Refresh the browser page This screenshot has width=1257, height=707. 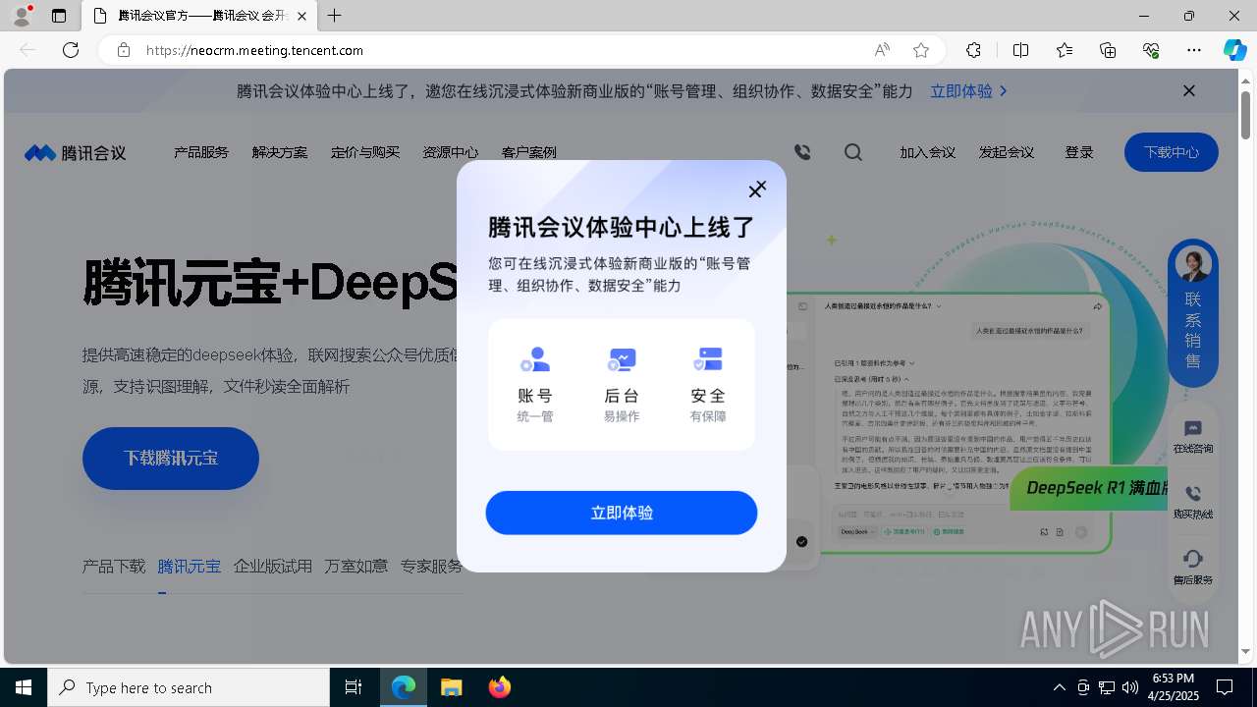[71, 50]
